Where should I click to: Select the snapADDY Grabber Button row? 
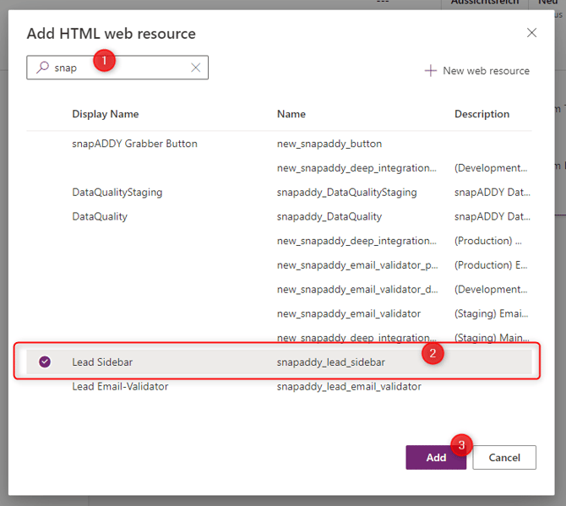[x=134, y=144]
